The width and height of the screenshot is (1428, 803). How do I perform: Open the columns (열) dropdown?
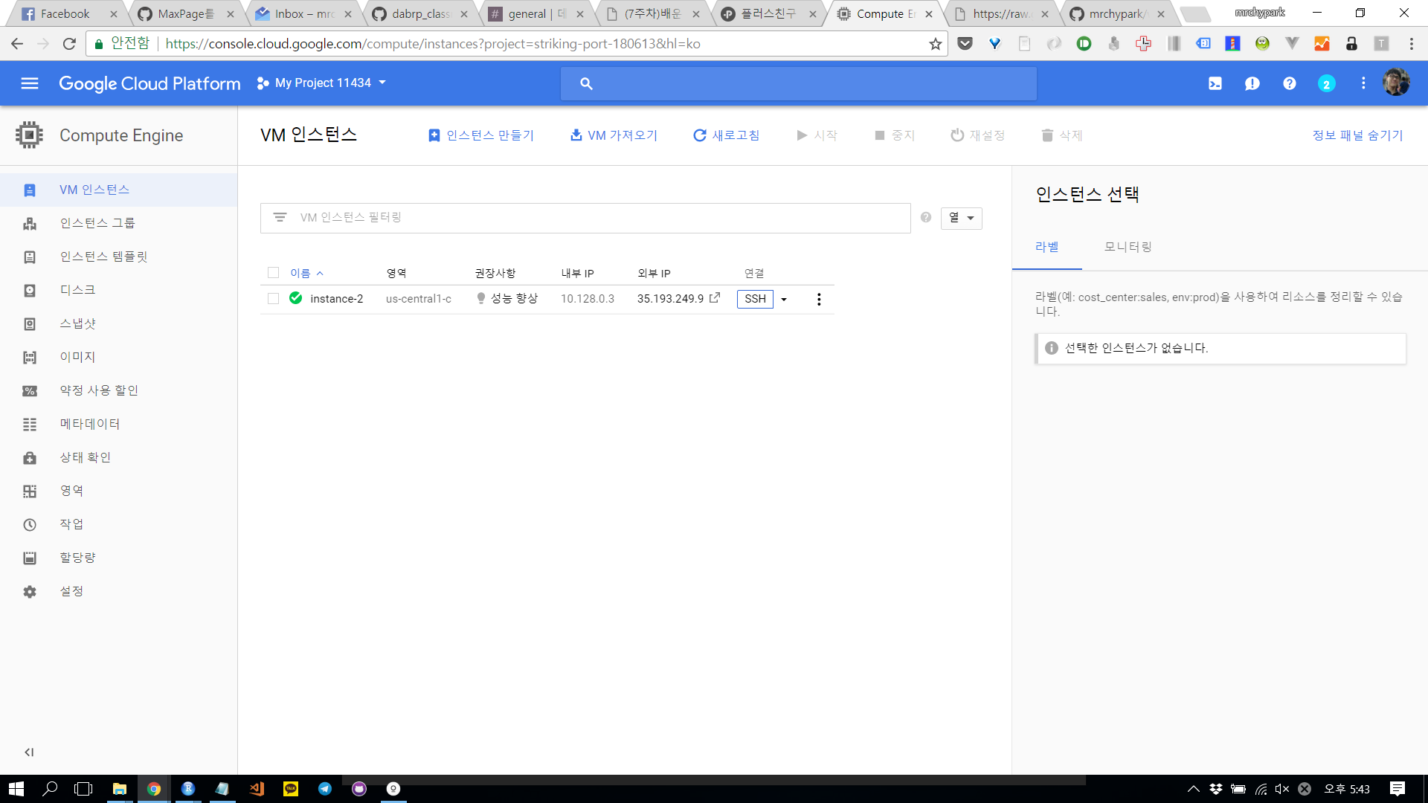click(961, 218)
